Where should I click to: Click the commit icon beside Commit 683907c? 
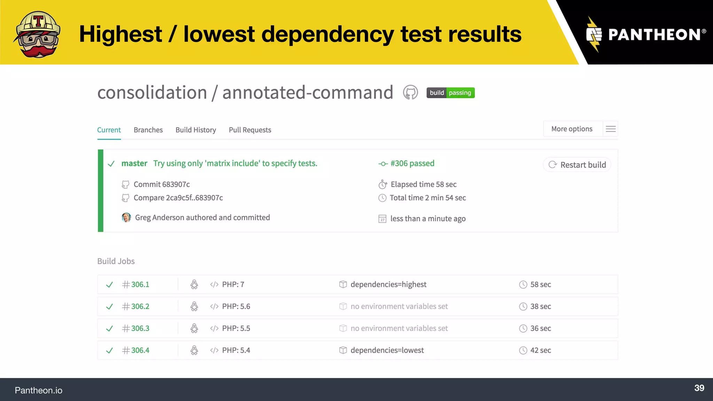coord(125,184)
